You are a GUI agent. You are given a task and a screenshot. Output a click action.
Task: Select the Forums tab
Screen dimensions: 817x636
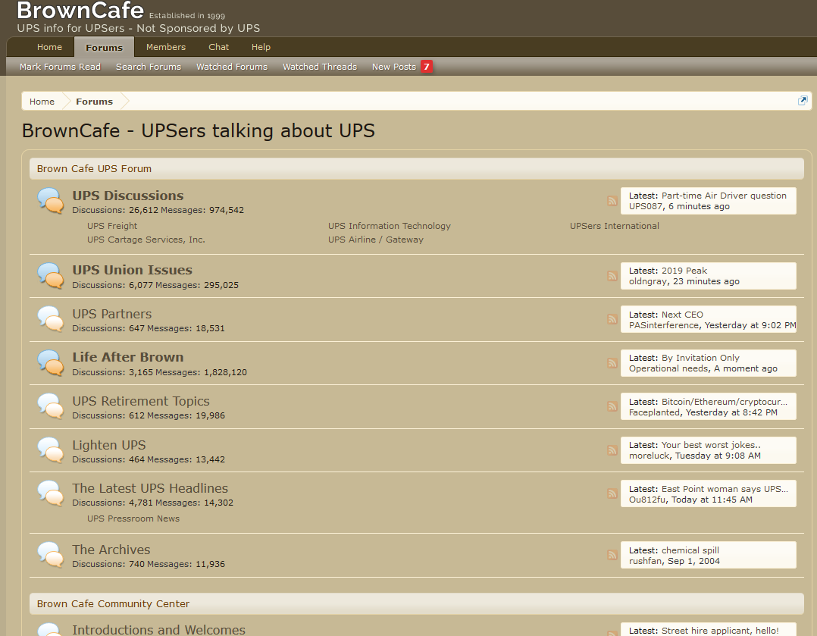tap(105, 48)
